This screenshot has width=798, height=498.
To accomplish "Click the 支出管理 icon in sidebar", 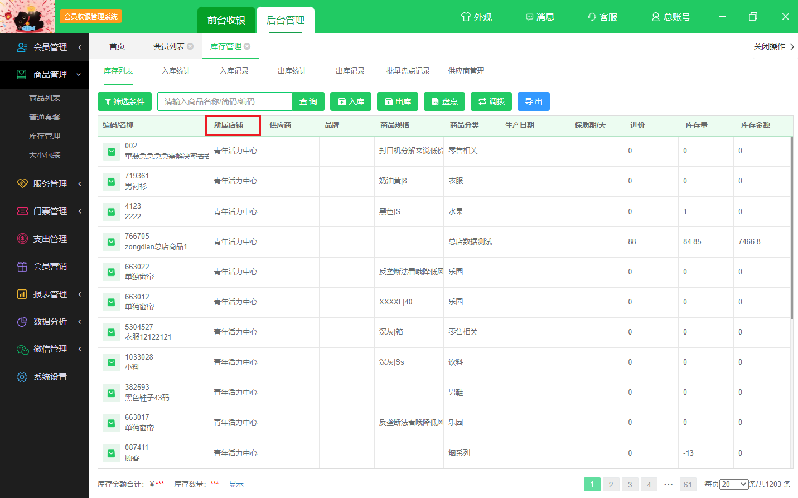I will 22,239.
